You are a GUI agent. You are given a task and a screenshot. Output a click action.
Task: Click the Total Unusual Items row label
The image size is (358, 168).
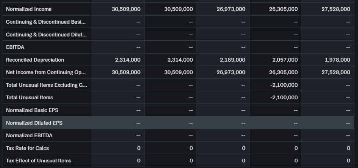click(29, 98)
